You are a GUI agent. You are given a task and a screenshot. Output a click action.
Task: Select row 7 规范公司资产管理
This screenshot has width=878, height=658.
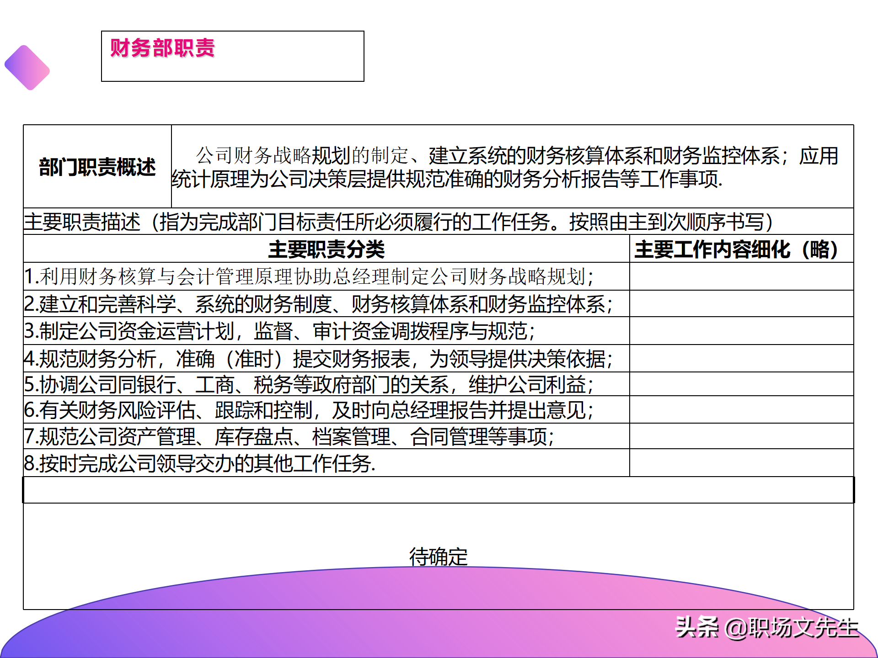coord(327,436)
